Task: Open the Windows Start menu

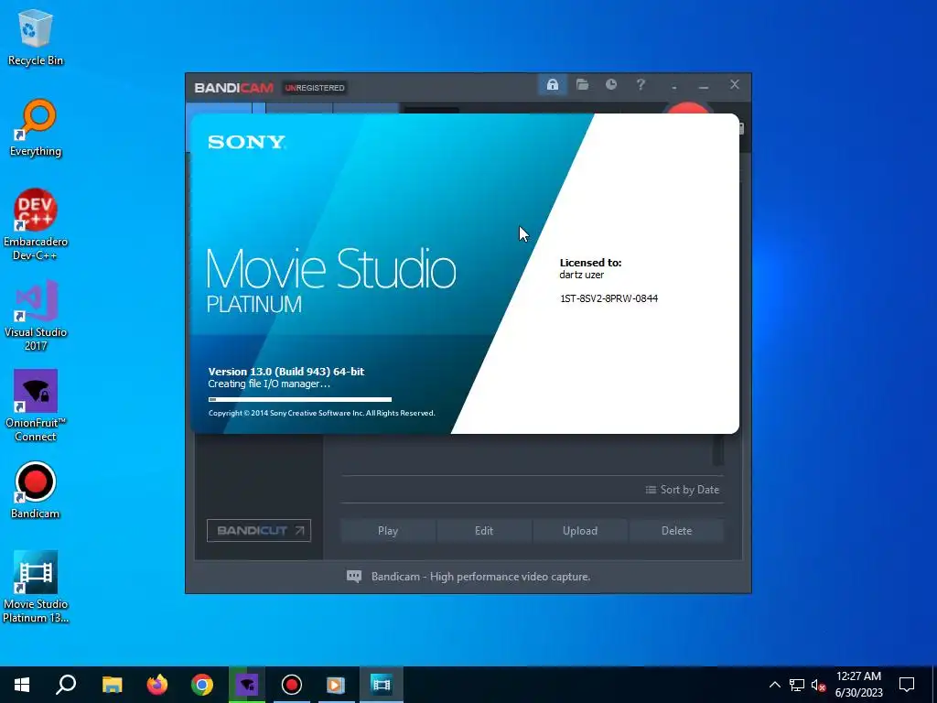Action: click(x=22, y=685)
